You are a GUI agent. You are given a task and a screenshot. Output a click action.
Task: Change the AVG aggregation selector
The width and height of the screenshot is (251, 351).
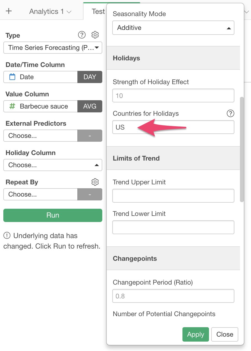pos(90,106)
